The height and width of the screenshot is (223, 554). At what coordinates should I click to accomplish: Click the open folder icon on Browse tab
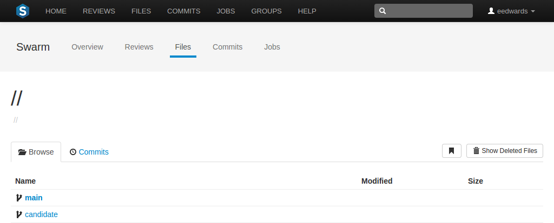(22, 152)
